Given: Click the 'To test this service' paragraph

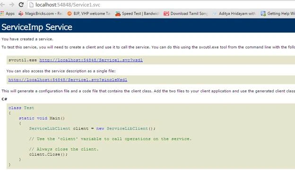Looking at the screenshot, I should [x=148, y=47].
